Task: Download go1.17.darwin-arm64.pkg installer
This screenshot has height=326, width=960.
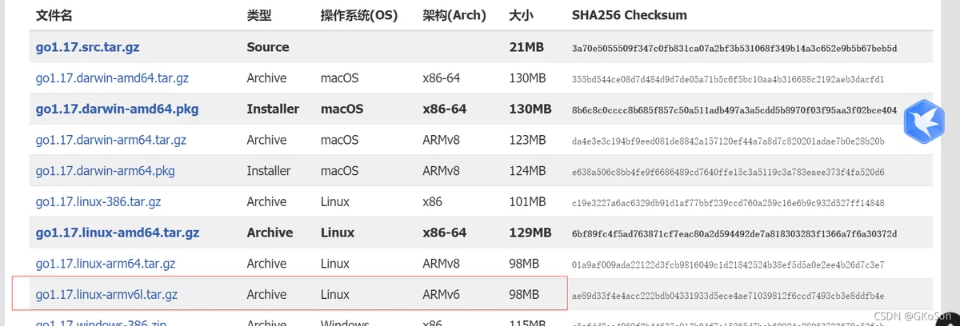Action: point(105,171)
